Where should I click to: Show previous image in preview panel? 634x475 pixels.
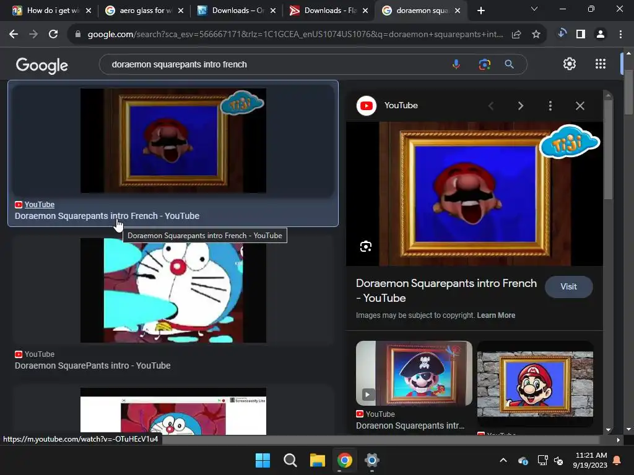[x=491, y=106]
